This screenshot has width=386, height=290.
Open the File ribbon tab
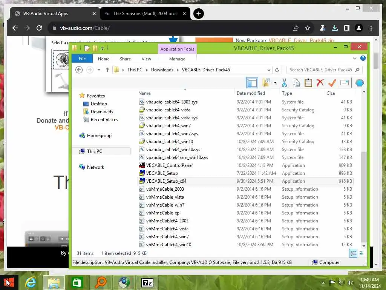pyautogui.click(x=82, y=59)
